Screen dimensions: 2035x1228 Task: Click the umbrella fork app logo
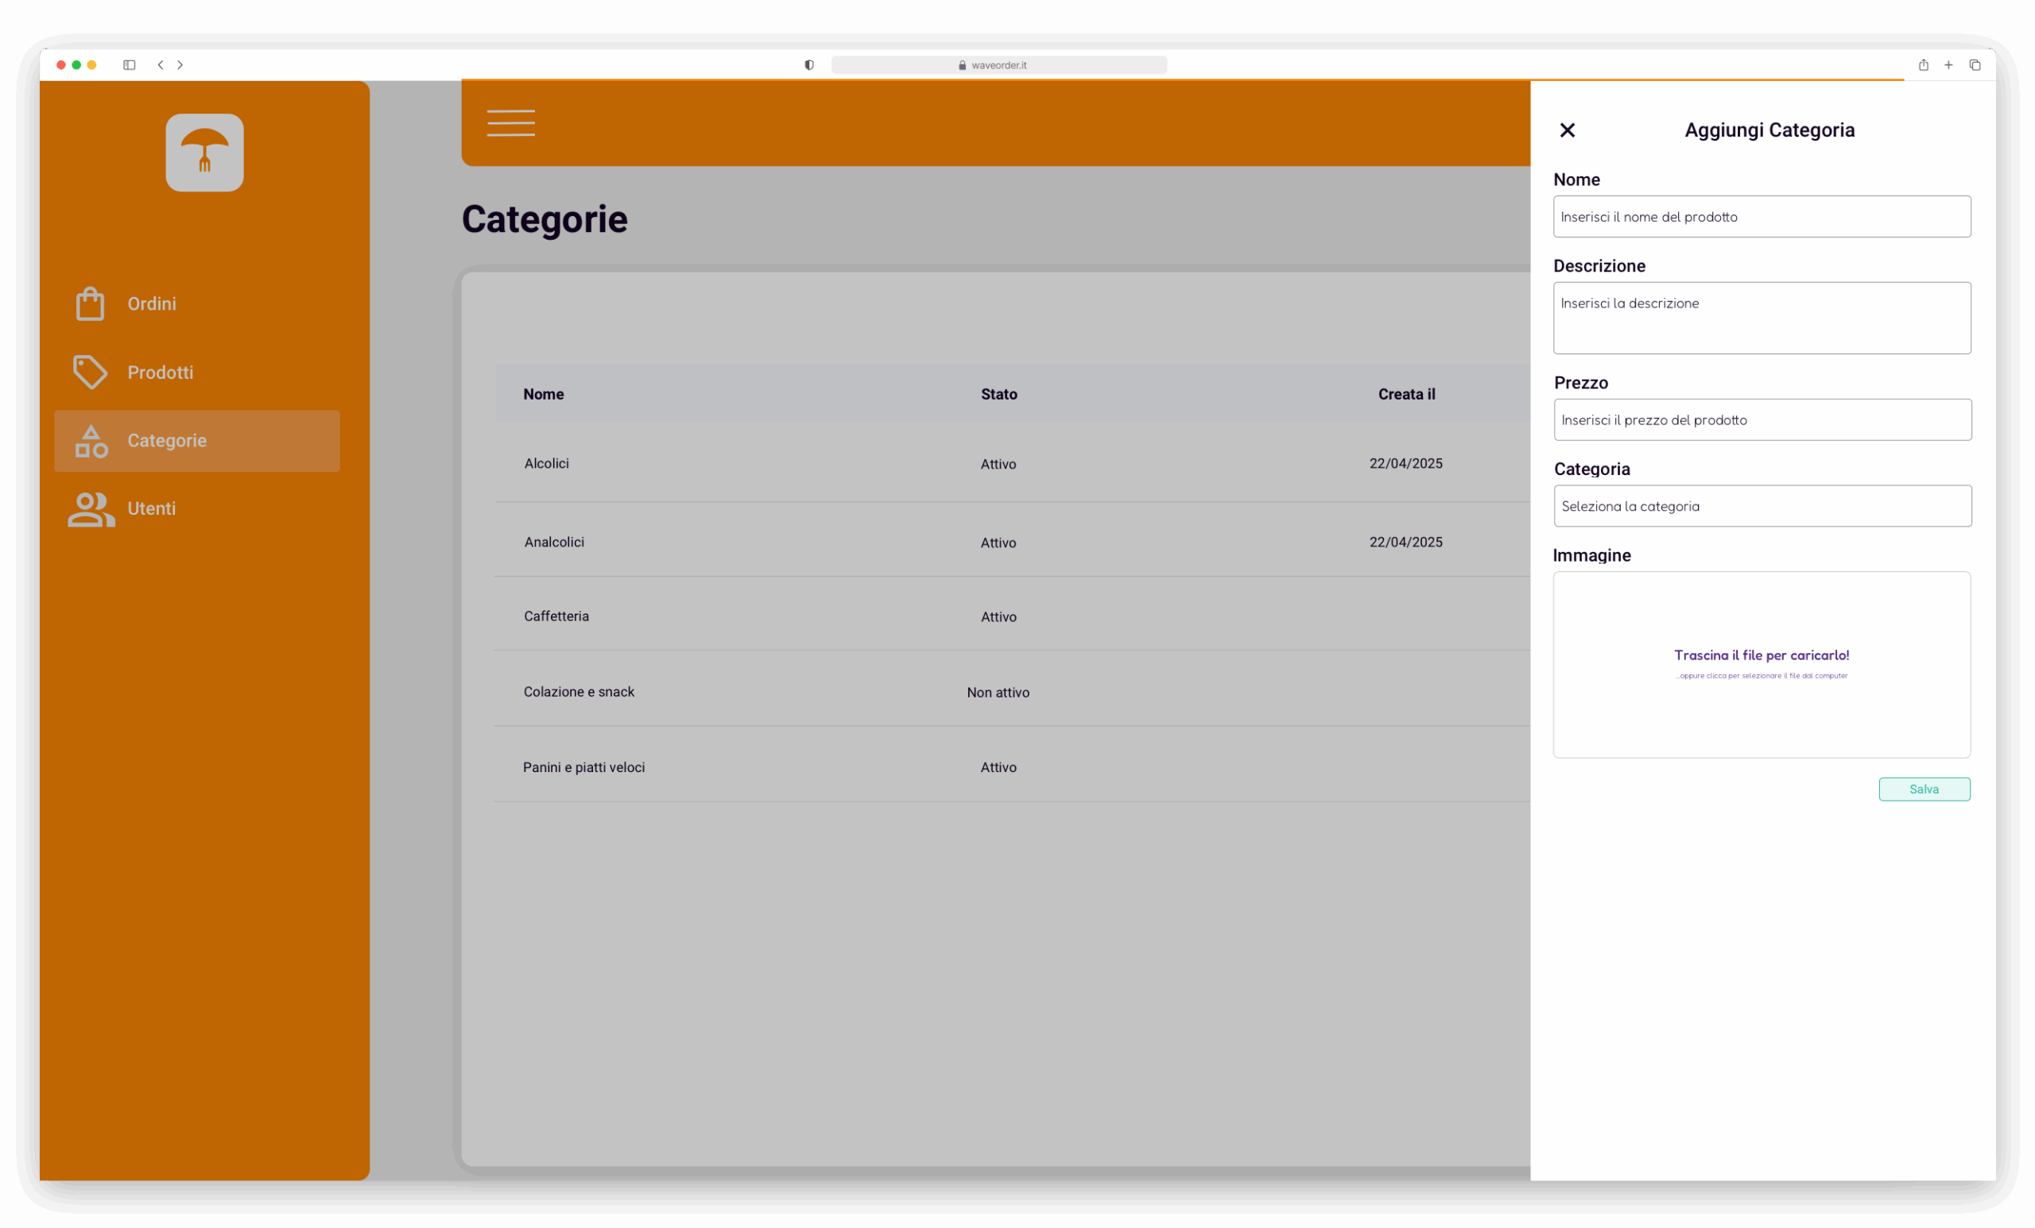click(204, 153)
